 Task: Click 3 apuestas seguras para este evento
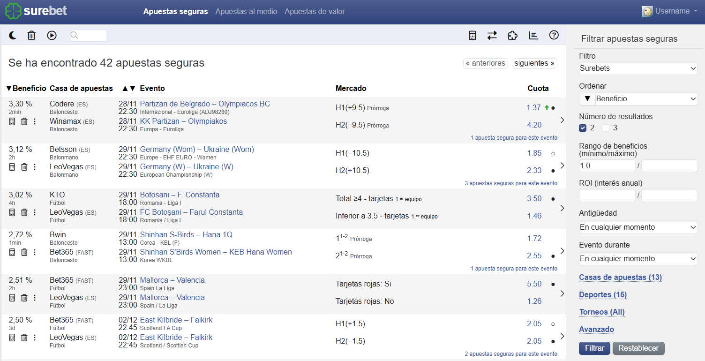pos(511,183)
